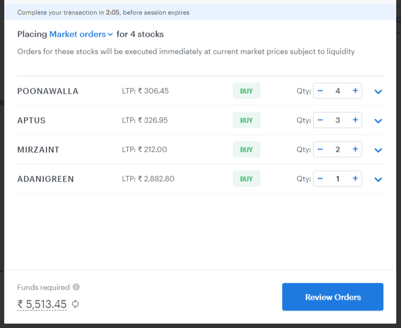Expand the MIRZAINT order details chevron

click(378, 150)
